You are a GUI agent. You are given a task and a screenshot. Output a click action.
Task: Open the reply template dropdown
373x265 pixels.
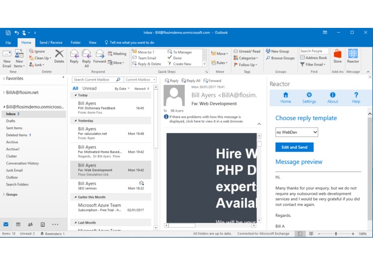[x=296, y=132]
